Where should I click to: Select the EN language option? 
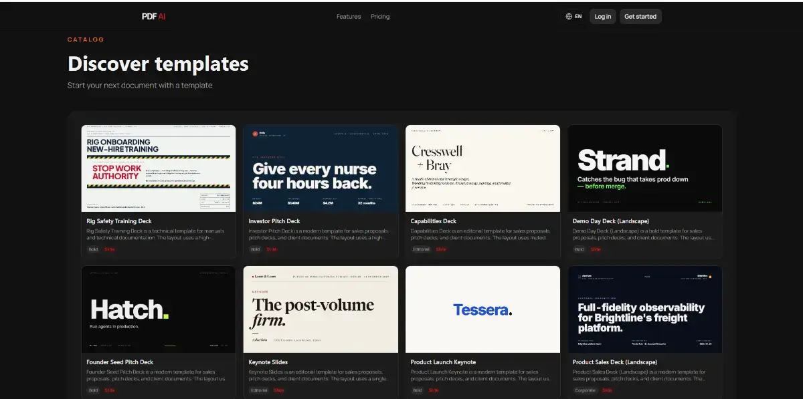pos(578,17)
